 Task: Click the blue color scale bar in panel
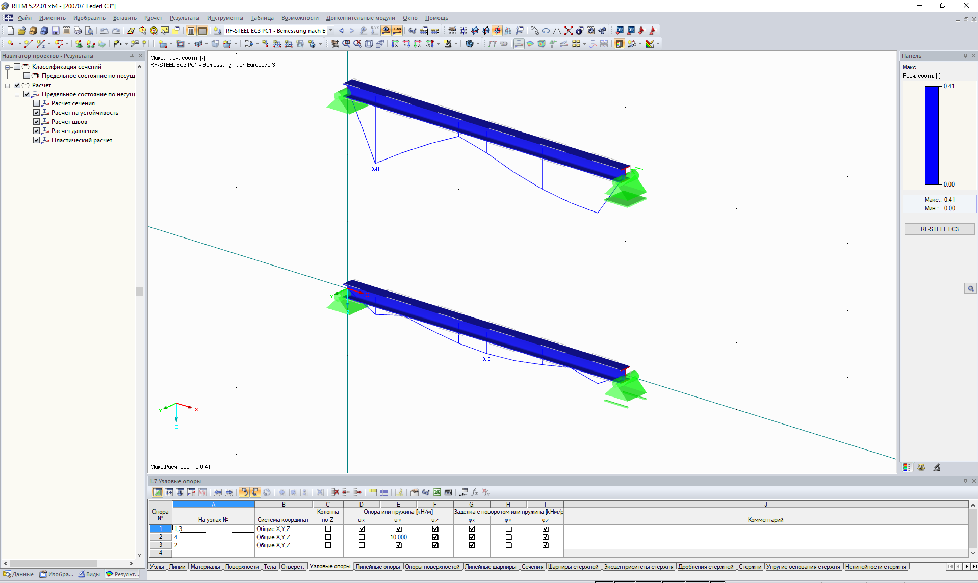point(932,135)
